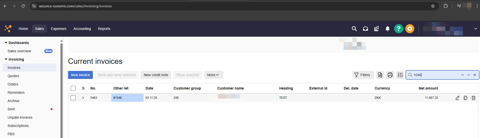The height and width of the screenshot is (138, 480).
Task: Click the green help question mark
Action: click(398, 29)
